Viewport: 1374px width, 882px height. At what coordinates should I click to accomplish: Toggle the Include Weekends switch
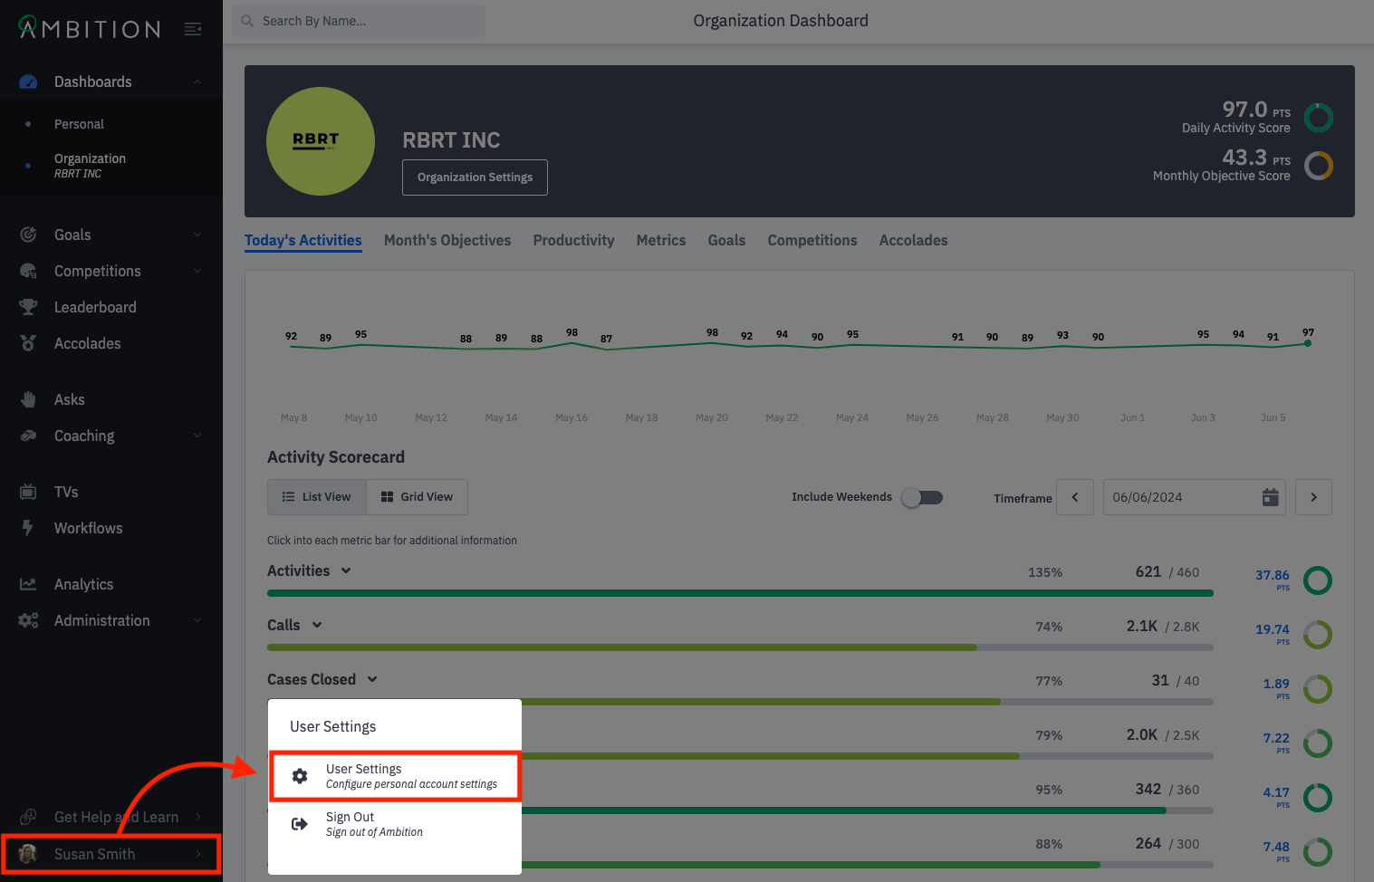tap(922, 497)
